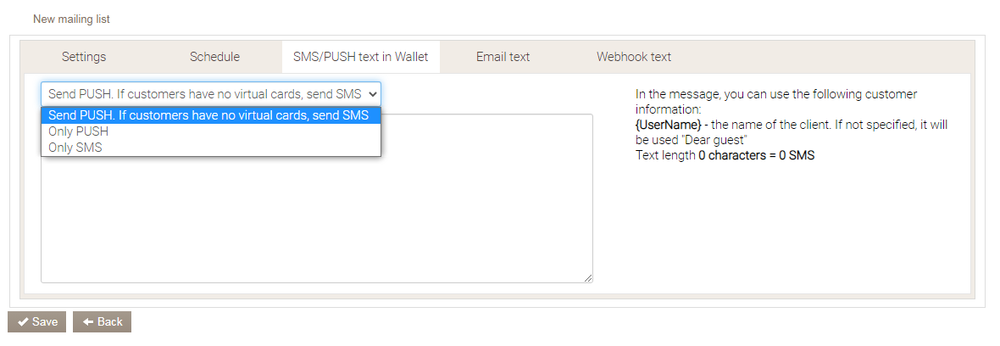Switch to the Schedule tab
Image resolution: width=1000 pixels, height=346 pixels.
tap(214, 57)
